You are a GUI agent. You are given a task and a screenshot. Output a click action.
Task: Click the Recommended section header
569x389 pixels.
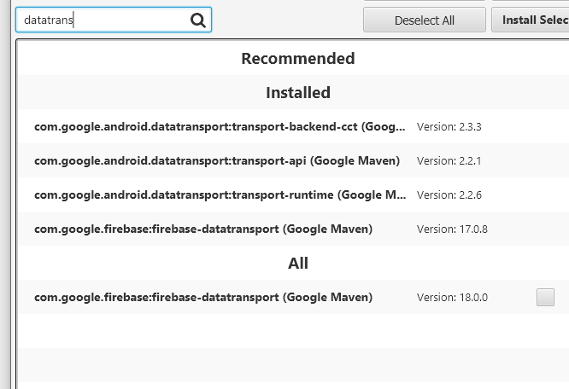[297, 59]
